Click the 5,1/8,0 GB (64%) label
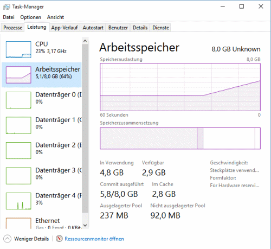The image size is (271, 249). pyautogui.click(x=54, y=76)
